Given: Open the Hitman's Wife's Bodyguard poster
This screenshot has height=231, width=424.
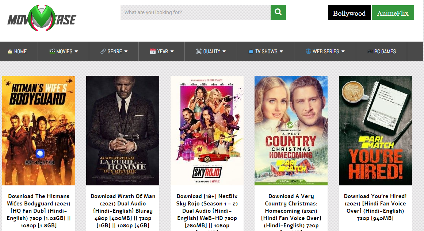Looking at the screenshot, I should [x=39, y=131].
